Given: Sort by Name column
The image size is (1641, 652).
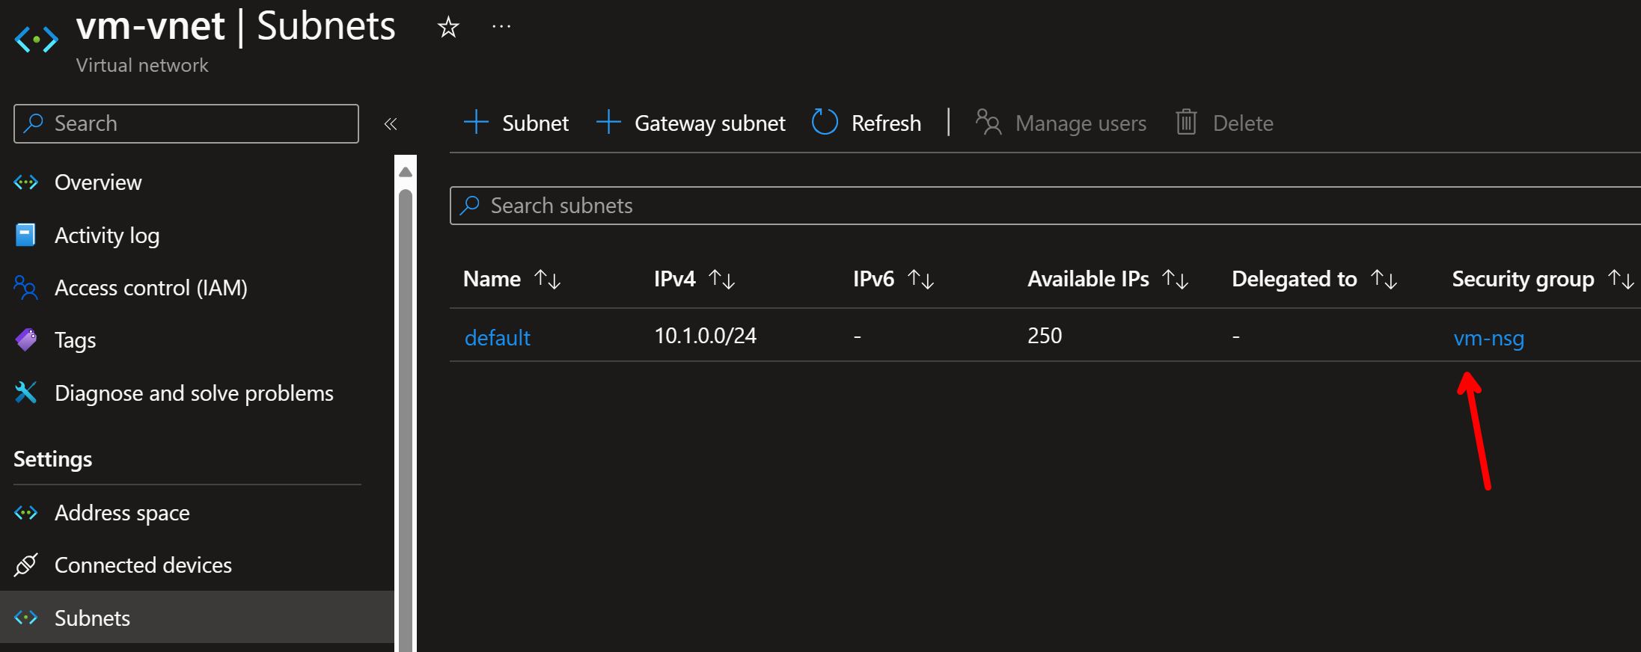Looking at the screenshot, I should tap(512, 280).
